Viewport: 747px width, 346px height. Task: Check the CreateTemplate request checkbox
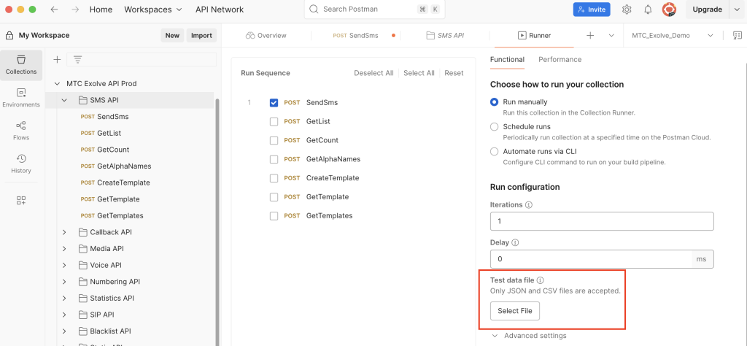274,178
